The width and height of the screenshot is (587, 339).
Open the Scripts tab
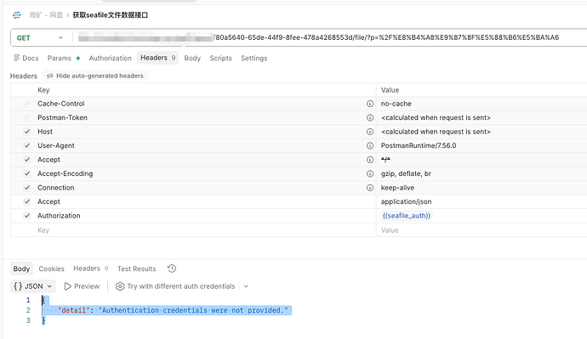click(220, 58)
